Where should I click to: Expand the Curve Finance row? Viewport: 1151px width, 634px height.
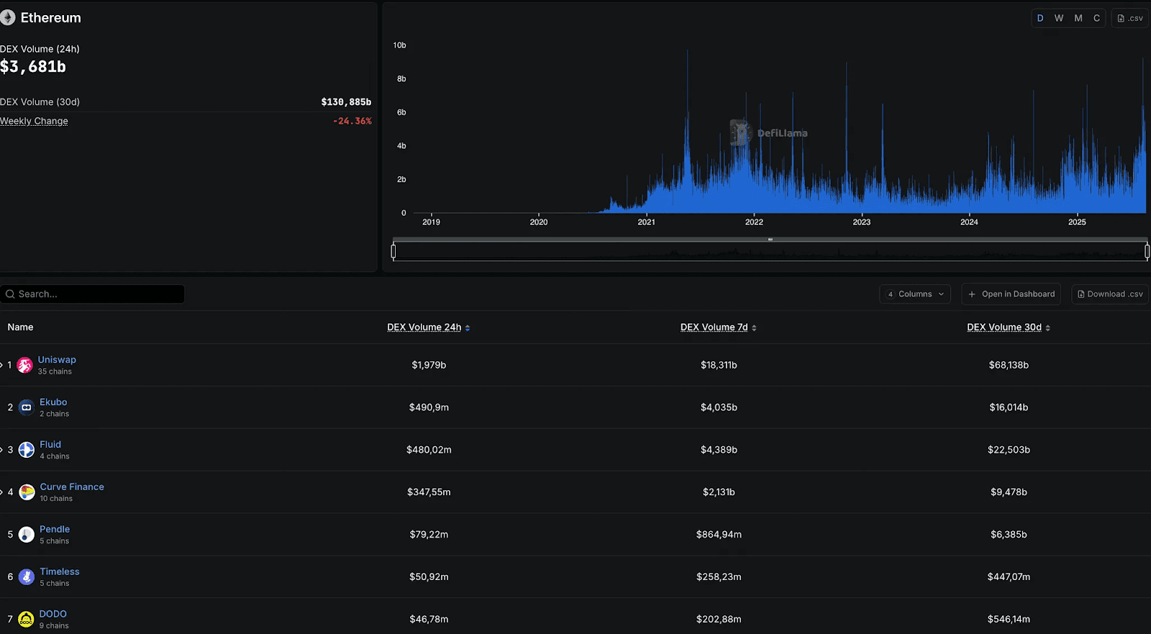[2, 492]
